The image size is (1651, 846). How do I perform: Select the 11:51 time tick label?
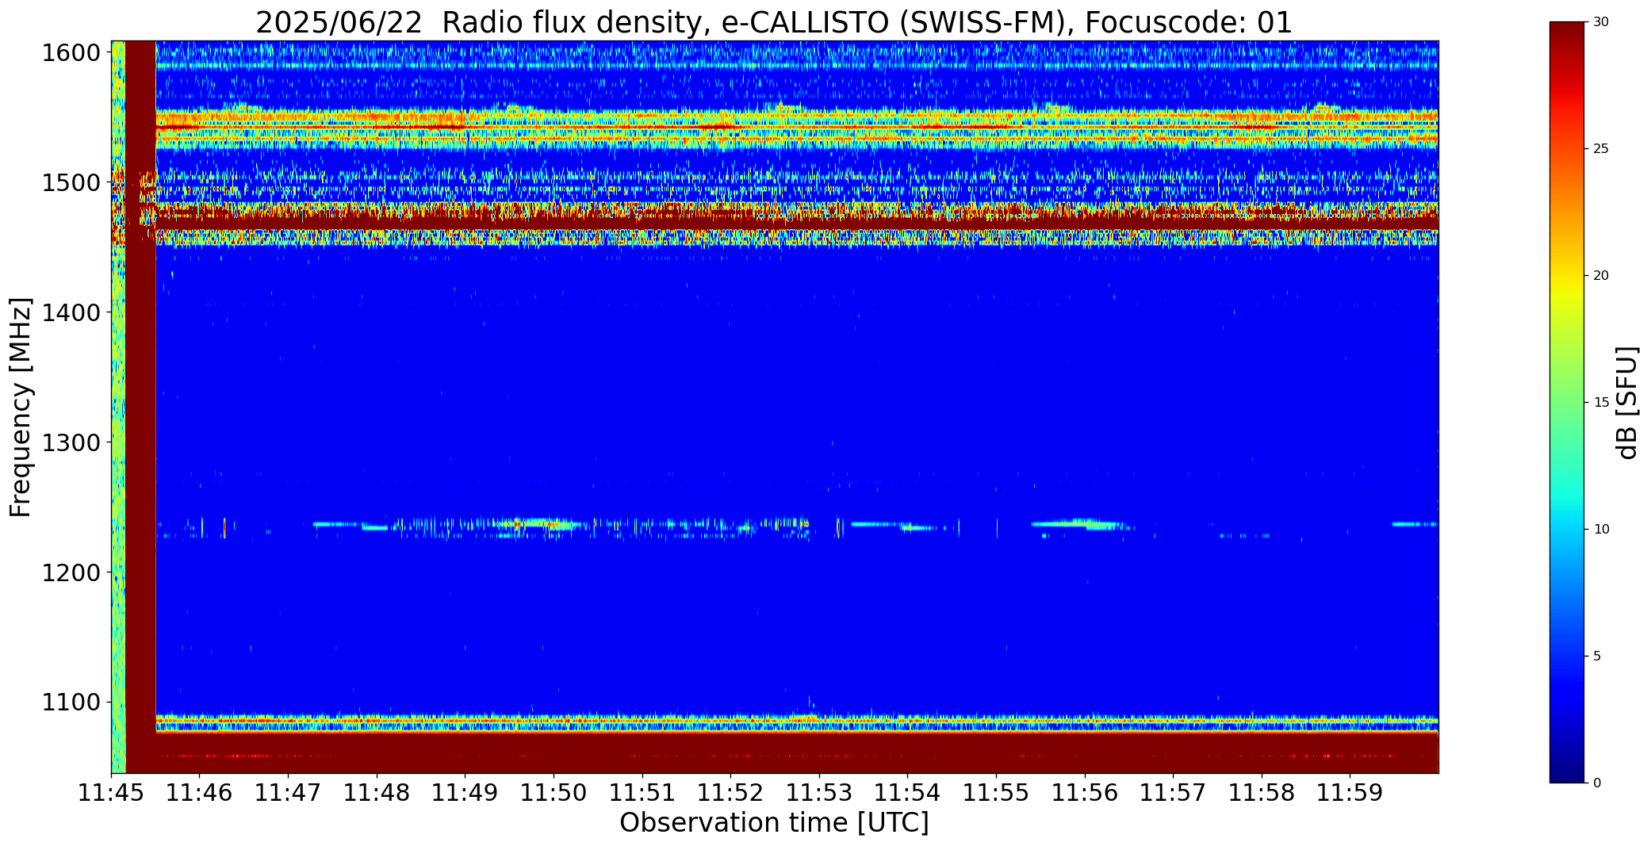coord(642,793)
